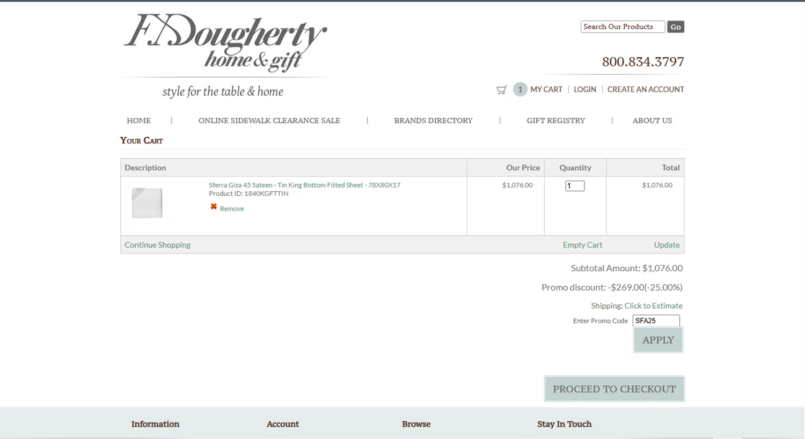This screenshot has width=805, height=439.
Task: Open the BRANDS DIRECTORY menu
Action: (434, 121)
